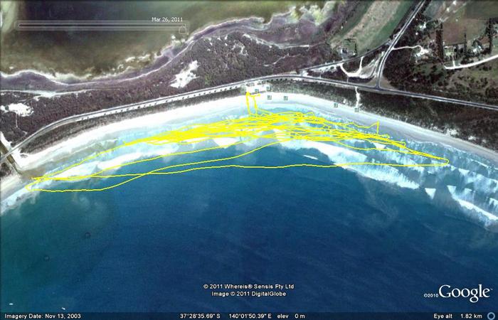Click the ©2010 text beside the Google logo
Screen dimensions: 498x320
431,295
